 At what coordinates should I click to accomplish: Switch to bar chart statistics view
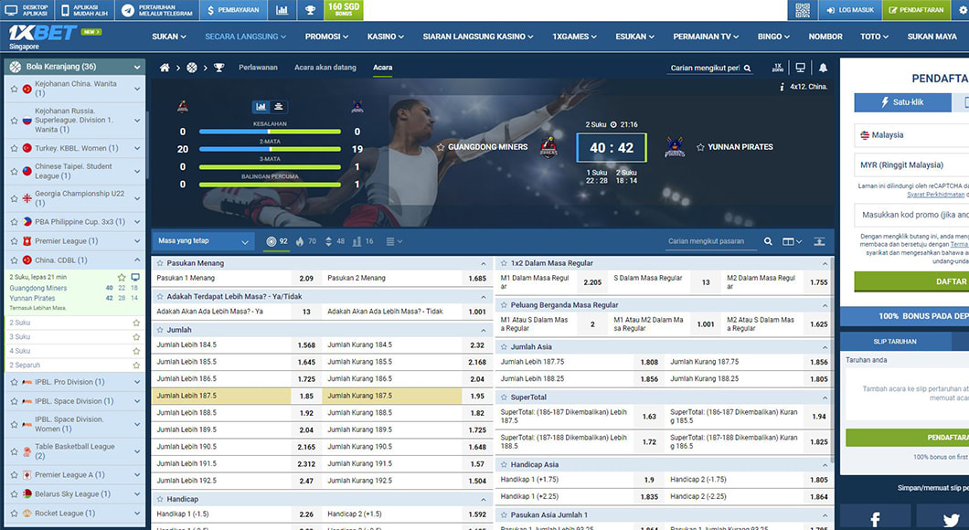coord(261,107)
